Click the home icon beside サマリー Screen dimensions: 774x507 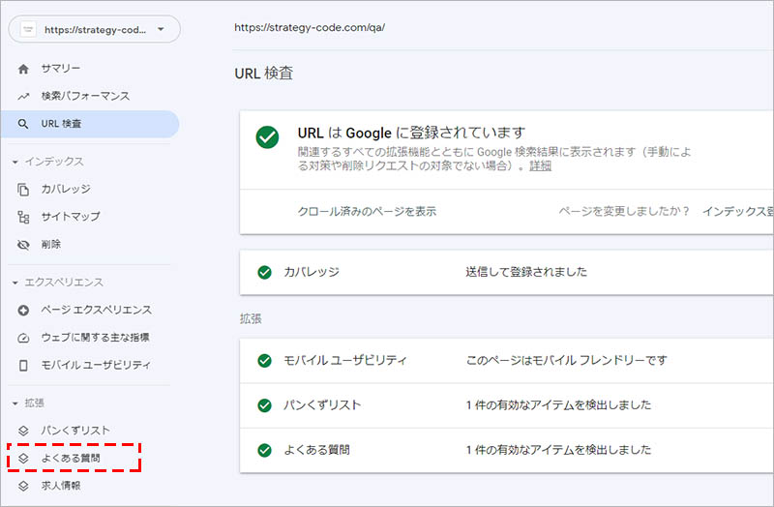click(x=23, y=69)
